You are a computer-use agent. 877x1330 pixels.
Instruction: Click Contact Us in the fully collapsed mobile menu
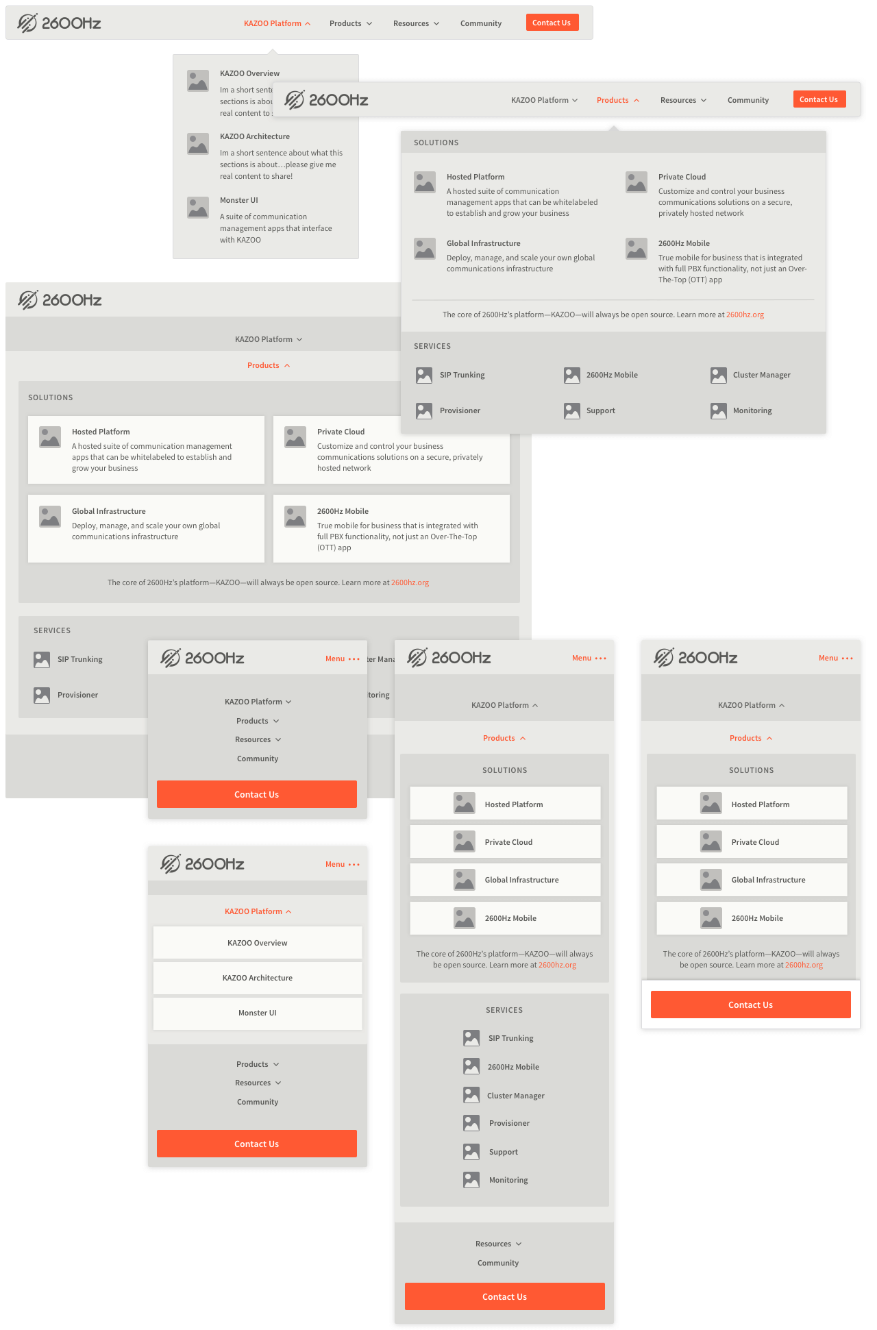pos(257,794)
